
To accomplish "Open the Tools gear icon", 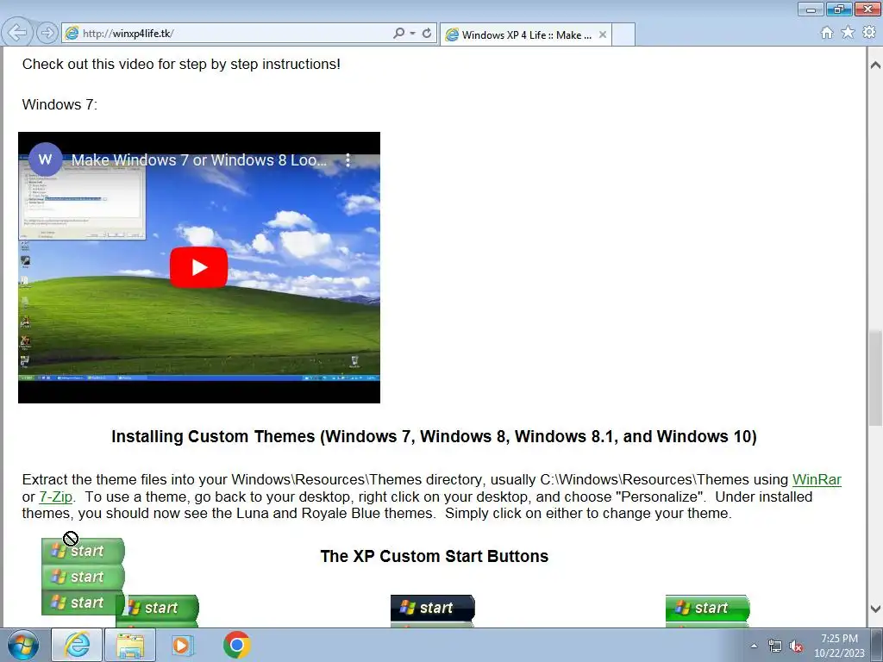I will point(869,33).
